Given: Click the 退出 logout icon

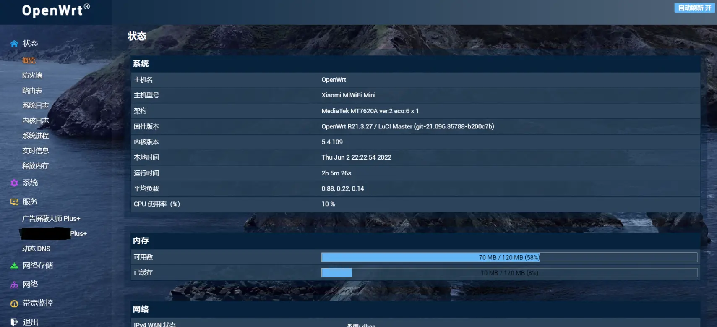Looking at the screenshot, I should pyautogui.click(x=14, y=322).
